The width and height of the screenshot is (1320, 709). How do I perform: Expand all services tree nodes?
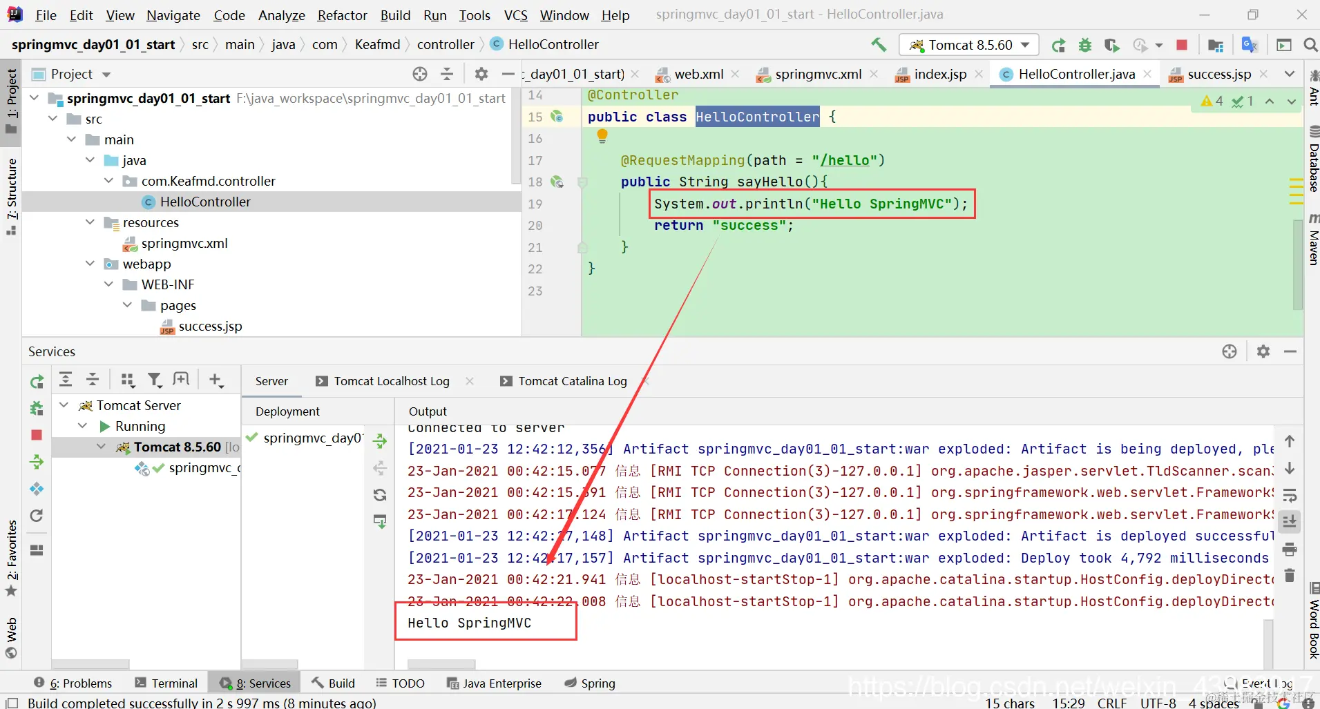[66, 379]
